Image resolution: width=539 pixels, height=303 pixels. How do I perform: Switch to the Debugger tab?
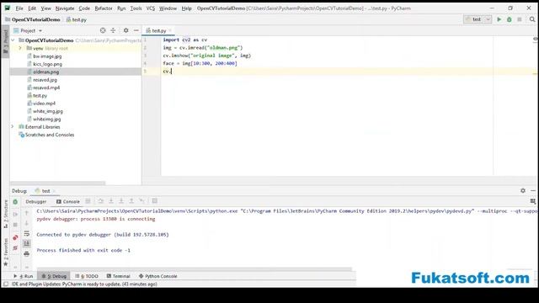coord(35,202)
